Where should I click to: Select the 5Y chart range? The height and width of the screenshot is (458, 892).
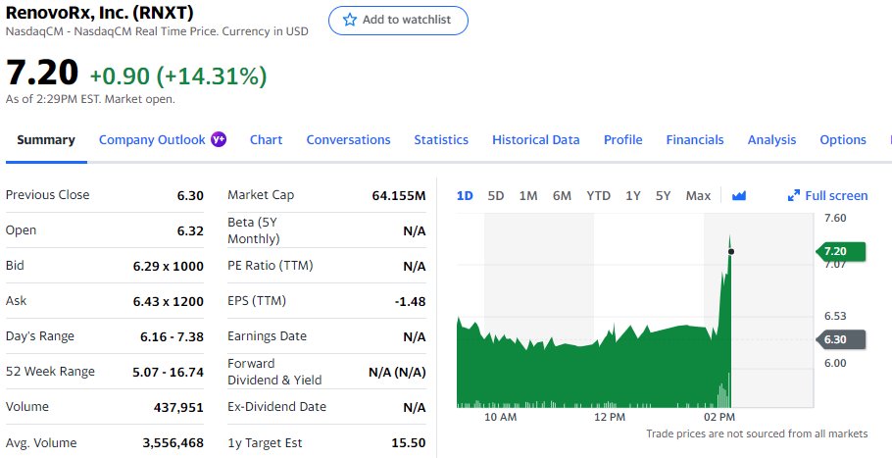pyautogui.click(x=663, y=196)
